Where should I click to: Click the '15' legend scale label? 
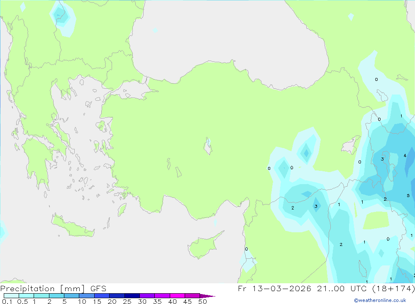tap(97, 302)
